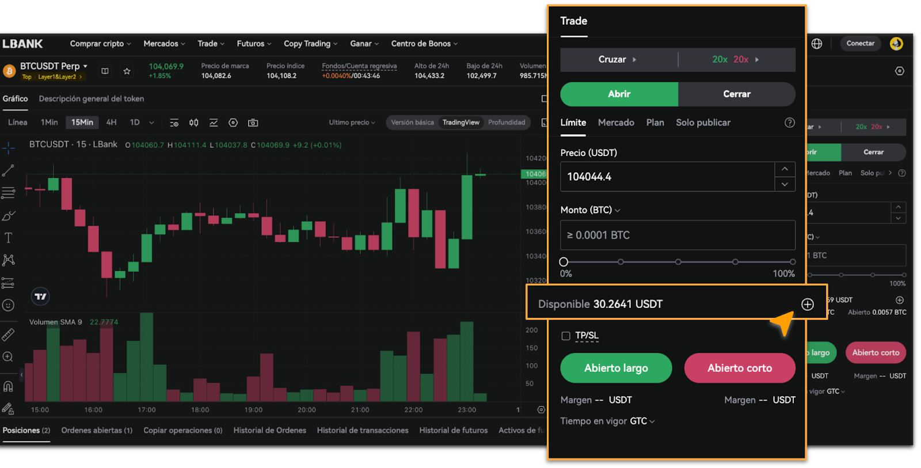Open the Copy Trading dropdown
Image resolution: width=921 pixels, height=468 pixels.
click(x=311, y=44)
